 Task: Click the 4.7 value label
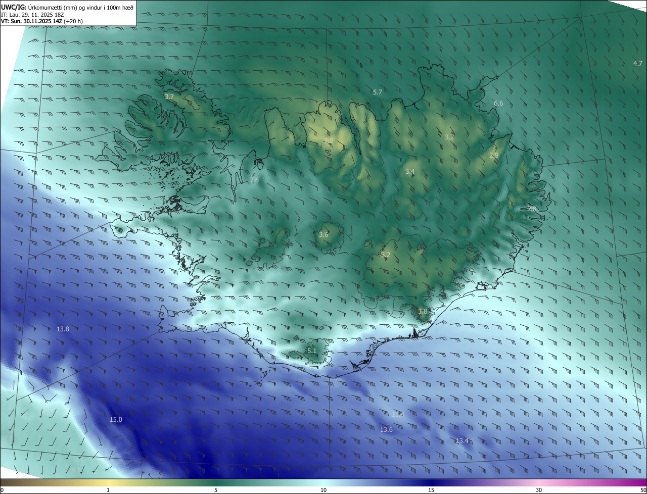[637, 63]
